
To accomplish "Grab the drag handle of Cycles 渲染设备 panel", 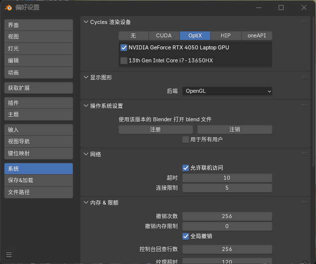I will (x=305, y=22).
